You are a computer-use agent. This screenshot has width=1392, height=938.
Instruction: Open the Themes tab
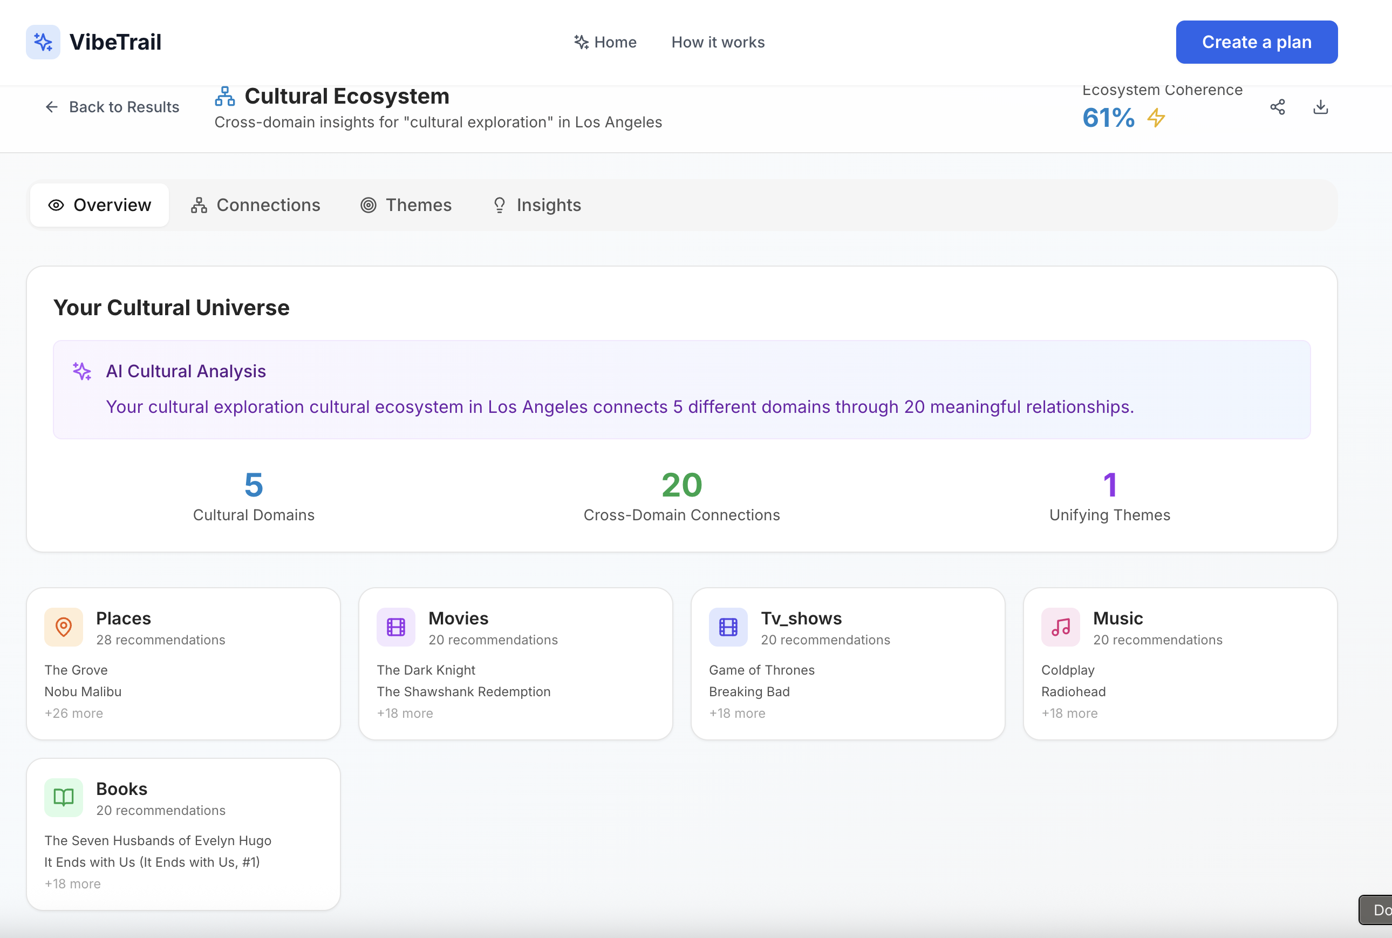click(406, 205)
